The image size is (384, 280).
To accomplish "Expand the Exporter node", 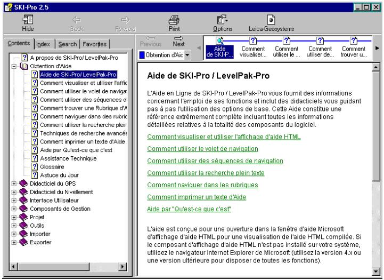I will [x=14, y=242].
